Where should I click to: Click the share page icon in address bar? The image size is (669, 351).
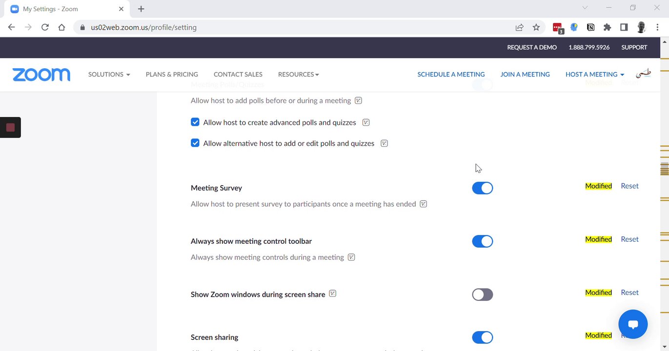tap(520, 27)
